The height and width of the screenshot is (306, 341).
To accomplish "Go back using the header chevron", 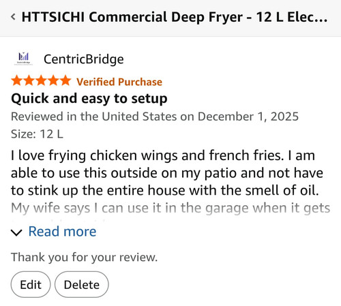I will [13, 17].
